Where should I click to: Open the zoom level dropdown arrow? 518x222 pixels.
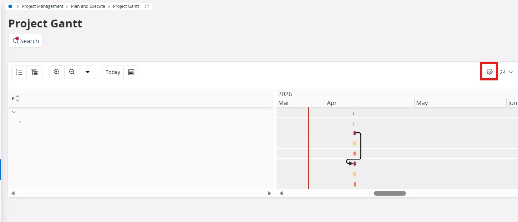click(87, 72)
